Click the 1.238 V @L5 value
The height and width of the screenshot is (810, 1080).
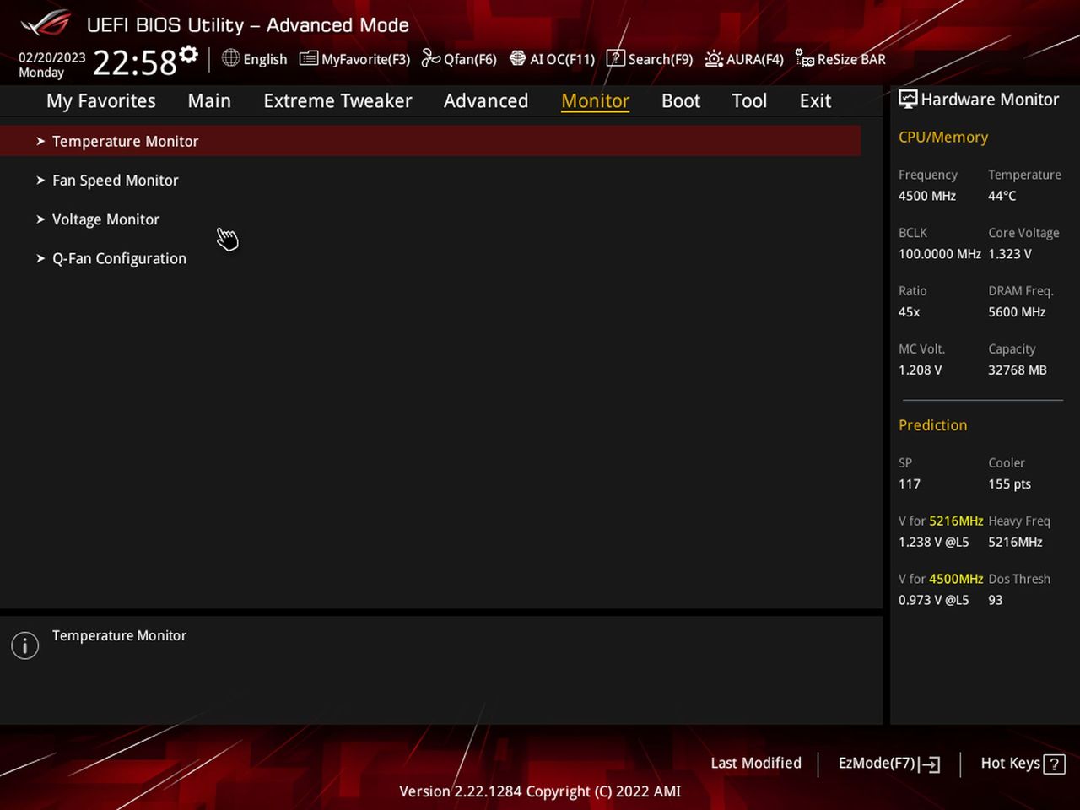pyautogui.click(x=933, y=543)
